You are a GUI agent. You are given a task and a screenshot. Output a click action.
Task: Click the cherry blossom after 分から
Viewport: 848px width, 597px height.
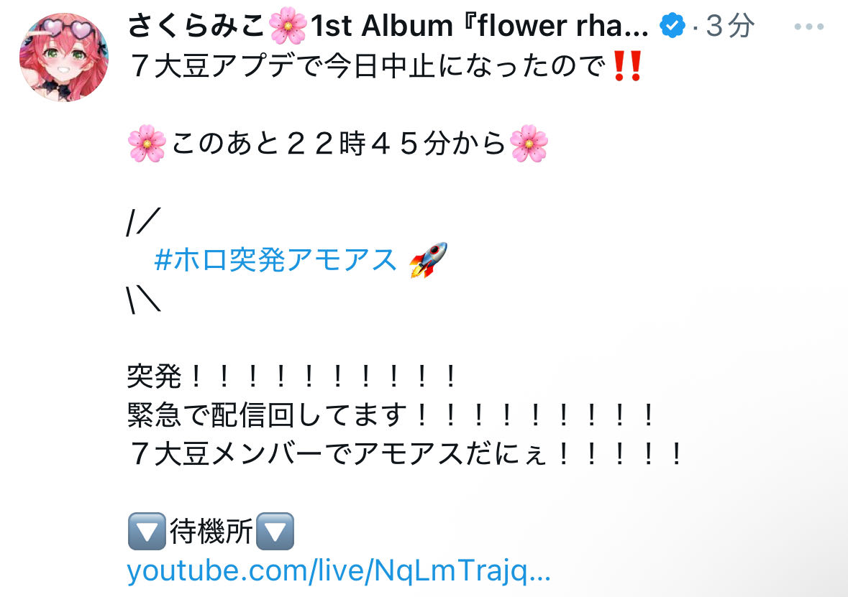point(529,144)
